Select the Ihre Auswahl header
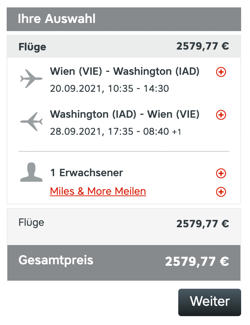Image resolution: width=250 pixels, height=325 pixels. 124,19
